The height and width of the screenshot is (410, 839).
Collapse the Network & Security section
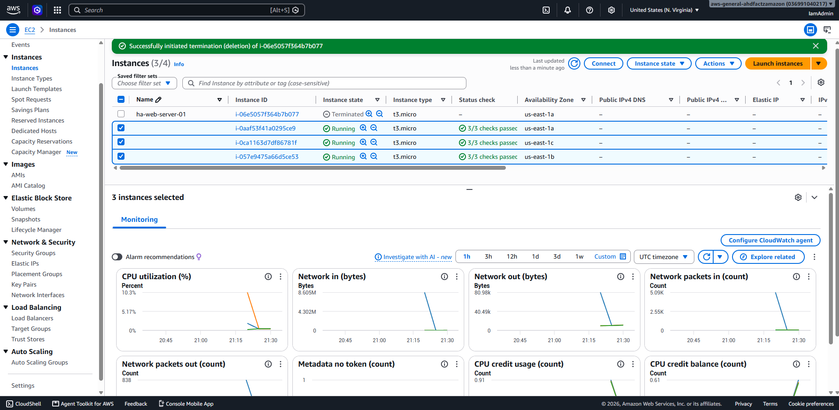6,242
